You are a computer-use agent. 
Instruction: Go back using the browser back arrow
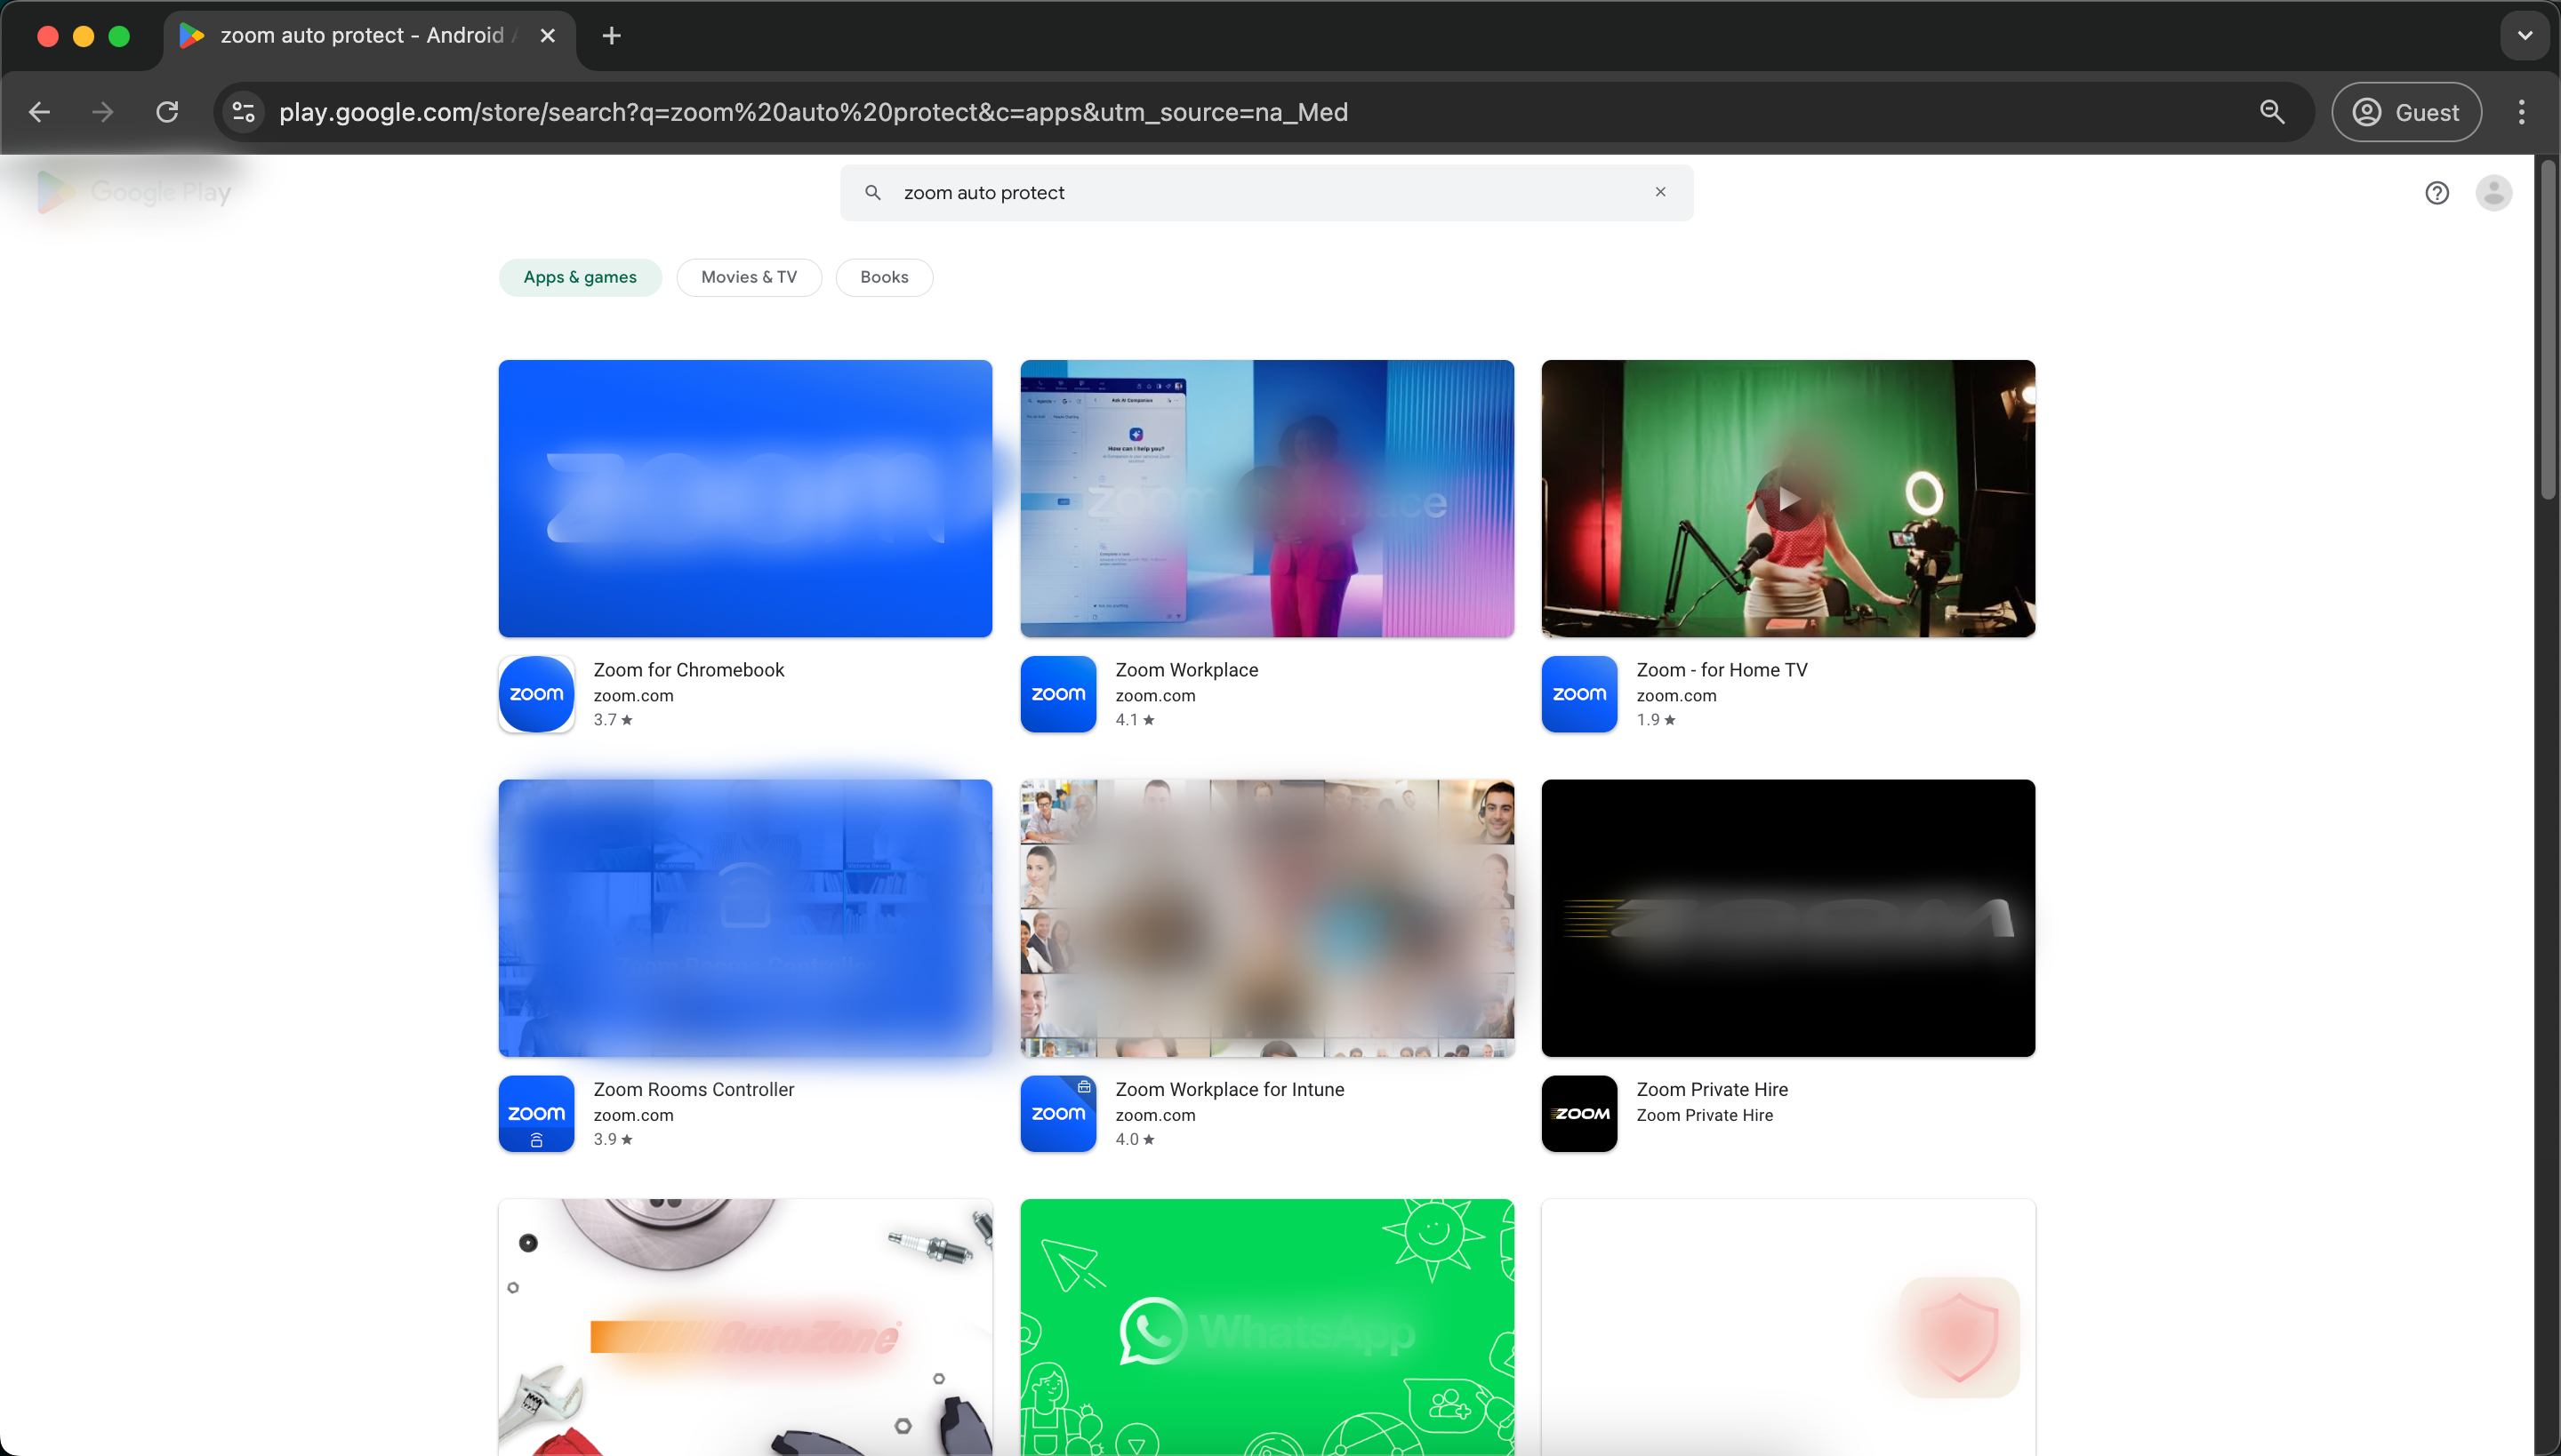click(x=39, y=112)
